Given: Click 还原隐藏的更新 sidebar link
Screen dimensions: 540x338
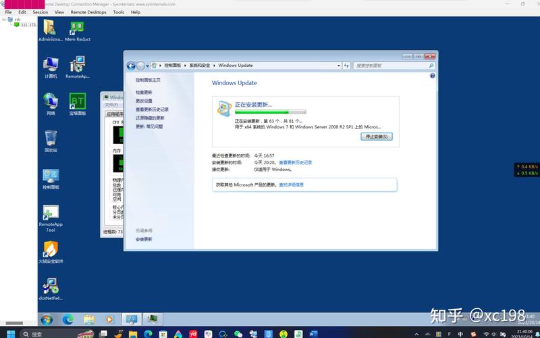Looking at the screenshot, I should 150,118.
